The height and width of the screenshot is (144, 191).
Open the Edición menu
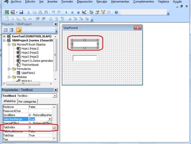point(30,2)
